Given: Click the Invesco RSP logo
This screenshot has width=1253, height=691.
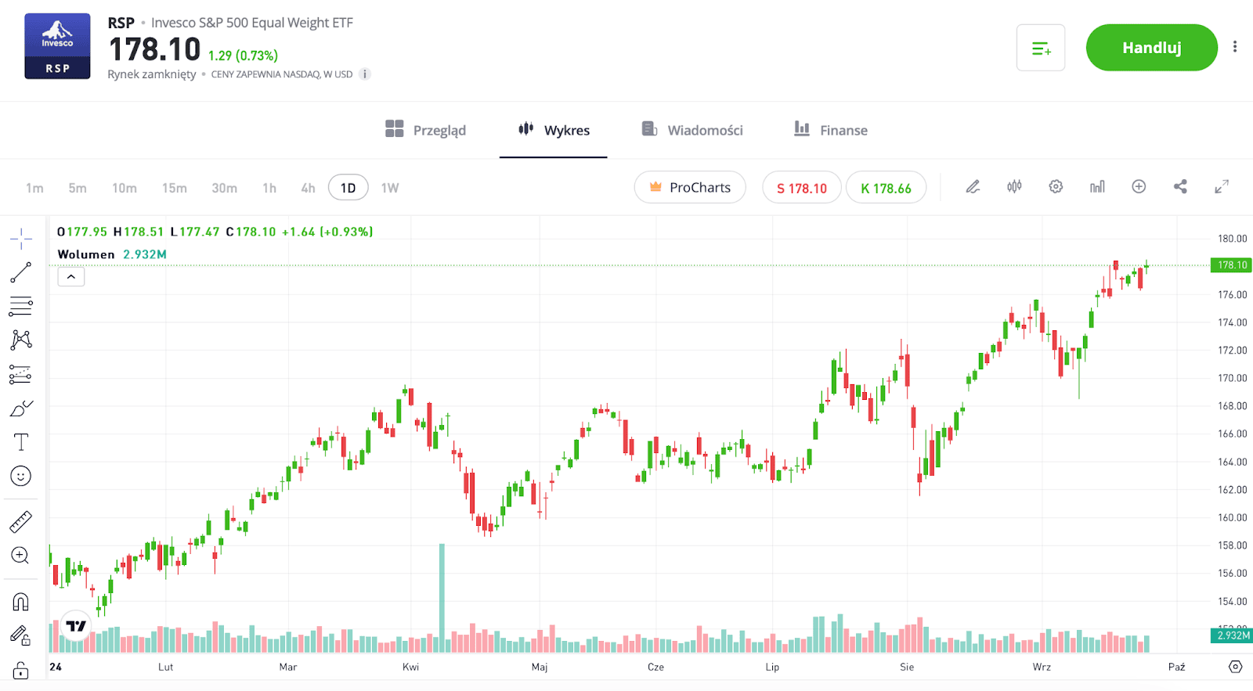Looking at the screenshot, I should (x=57, y=46).
